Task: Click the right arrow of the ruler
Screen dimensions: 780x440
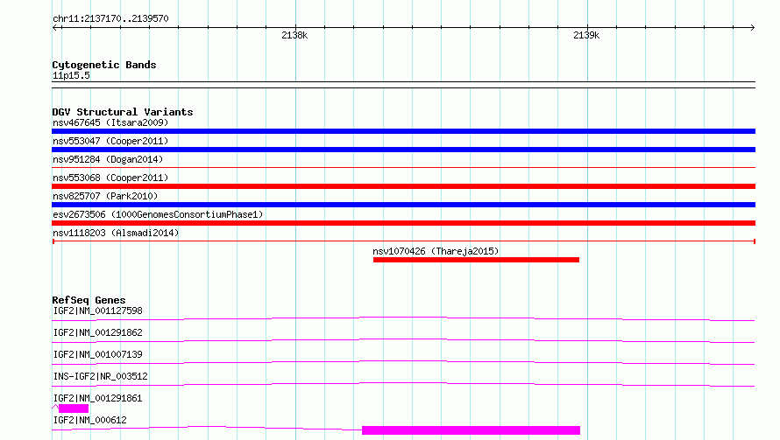Action: coord(752,27)
